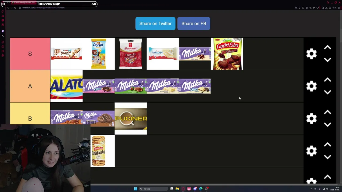The width and height of the screenshot is (342, 192).
Task: Open the Windows Start menu
Action: pyautogui.click(x=135, y=189)
